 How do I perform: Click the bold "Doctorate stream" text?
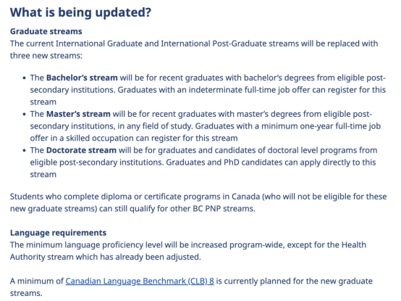coord(81,150)
